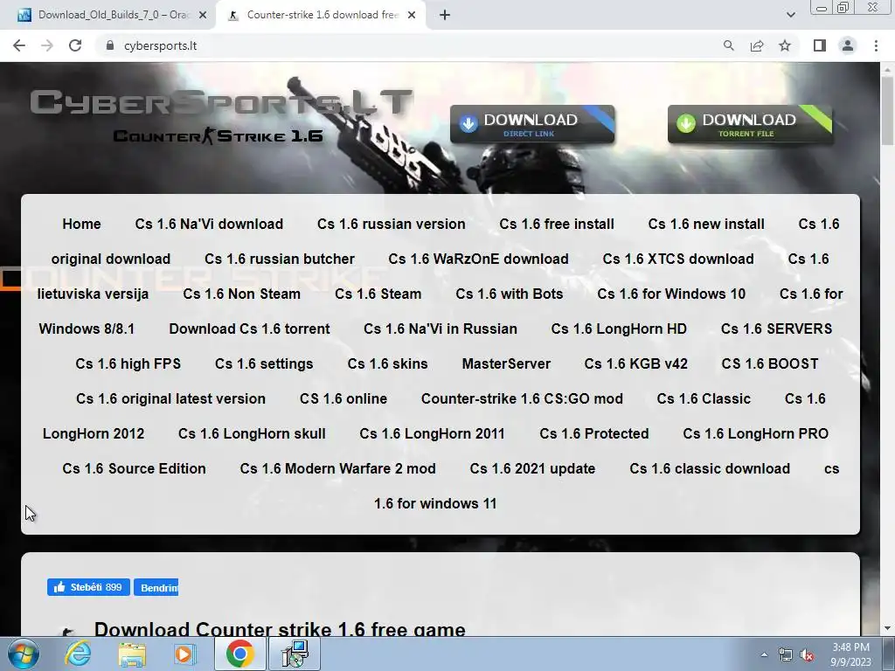
Task: Close the Download_Old_Builds_7_0 tab
Action: click(x=203, y=15)
